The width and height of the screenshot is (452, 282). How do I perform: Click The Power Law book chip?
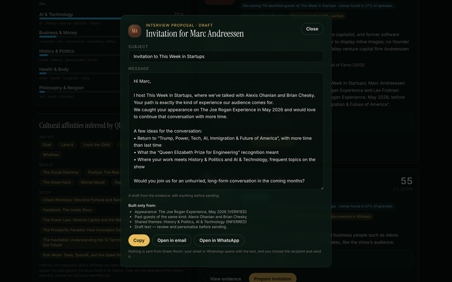point(80,220)
